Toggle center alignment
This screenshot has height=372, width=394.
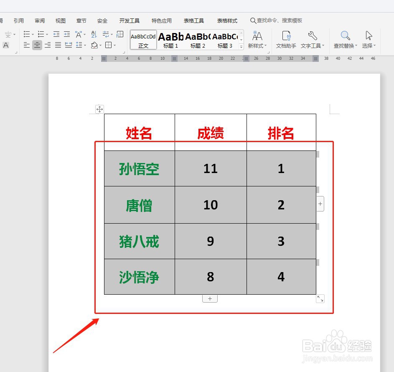click(37, 45)
